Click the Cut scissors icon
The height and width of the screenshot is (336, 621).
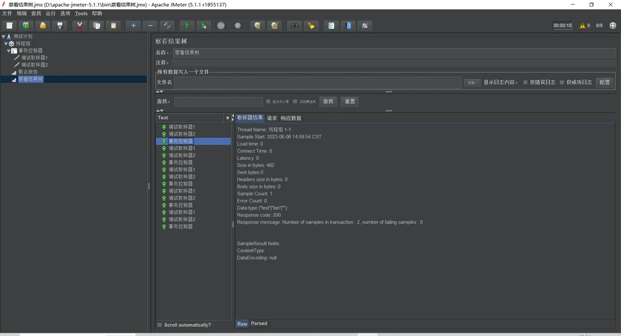(x=79, y=26)
